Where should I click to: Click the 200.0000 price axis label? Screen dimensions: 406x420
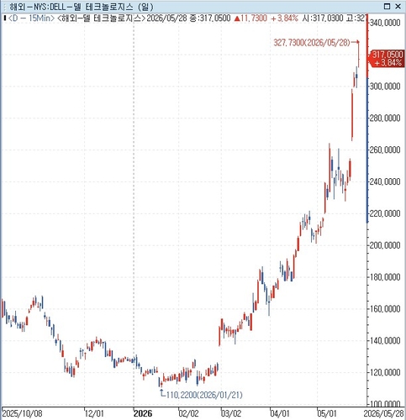385,245
